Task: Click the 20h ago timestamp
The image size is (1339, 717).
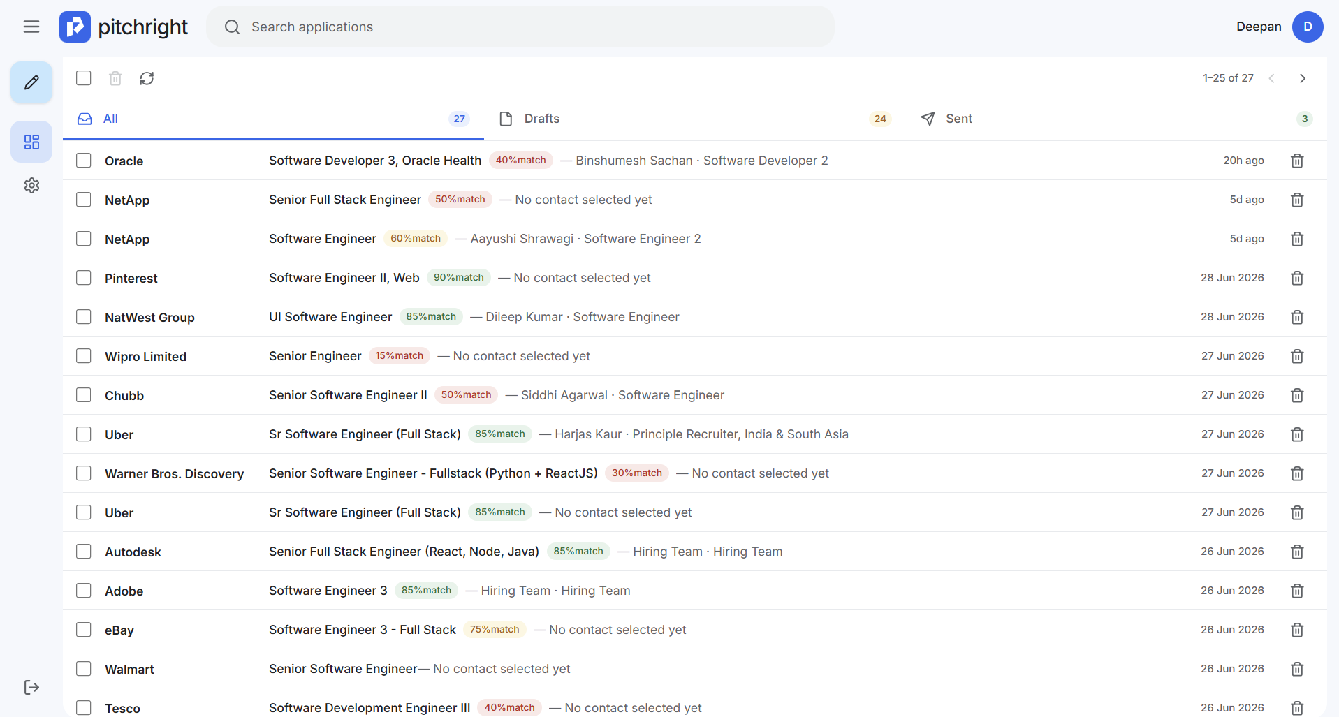Action: (x=1243, y=161)
